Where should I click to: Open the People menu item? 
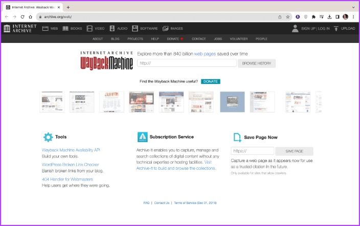[x=261, y=39]
